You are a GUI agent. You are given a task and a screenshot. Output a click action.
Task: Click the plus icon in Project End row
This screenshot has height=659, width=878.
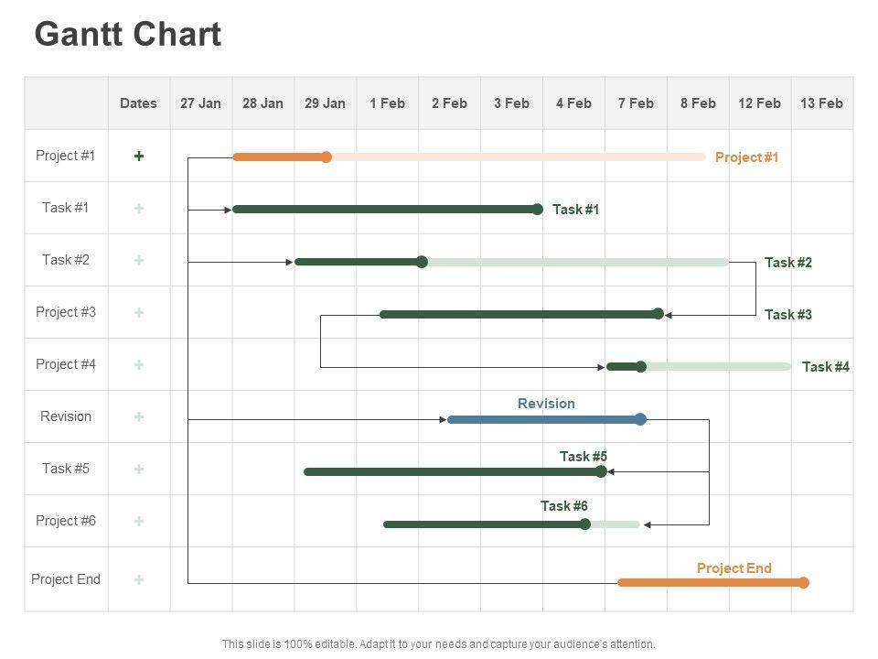tap(139, 579)
